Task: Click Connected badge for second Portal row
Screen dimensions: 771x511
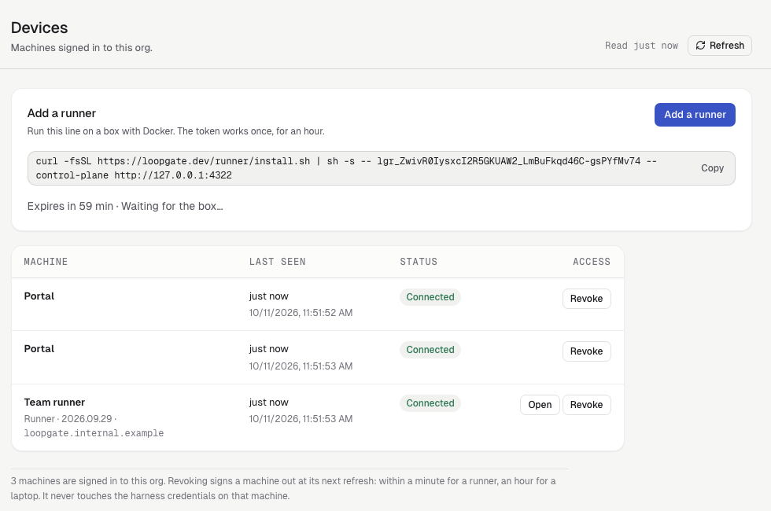Action: pyautogui.click(x=430, y=350)
